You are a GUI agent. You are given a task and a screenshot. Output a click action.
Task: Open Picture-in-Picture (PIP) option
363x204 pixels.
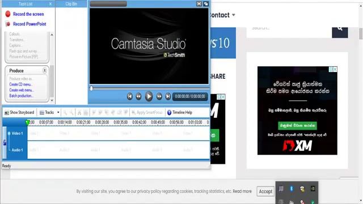(23, 57)
